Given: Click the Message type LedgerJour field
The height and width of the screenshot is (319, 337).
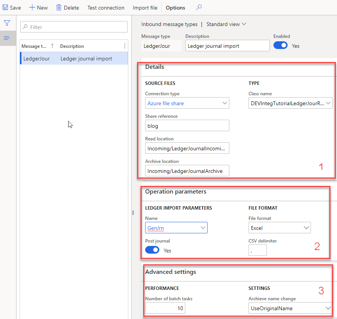Looking at the screenshot, I should 161,46.
